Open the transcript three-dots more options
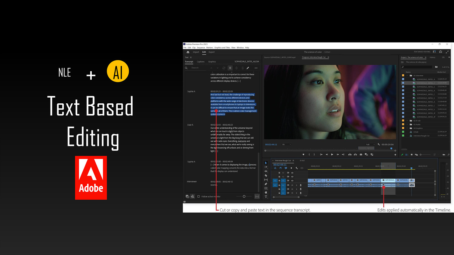 [x=256, y=68]
